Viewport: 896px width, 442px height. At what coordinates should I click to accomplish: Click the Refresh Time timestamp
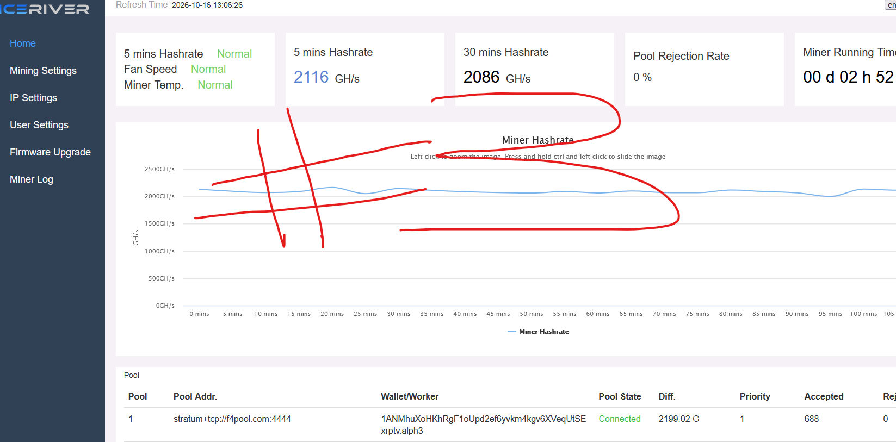click(207, 5)
